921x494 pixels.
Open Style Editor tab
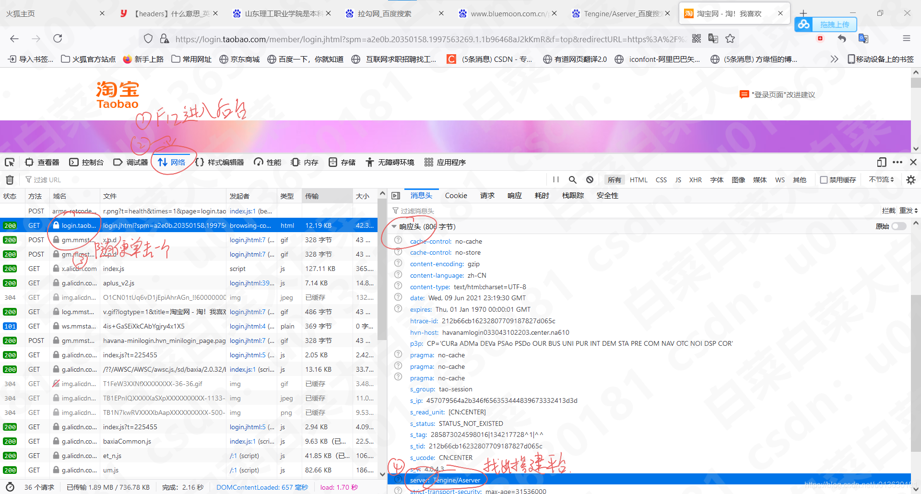pyautogui.click(x=219, y=162)
